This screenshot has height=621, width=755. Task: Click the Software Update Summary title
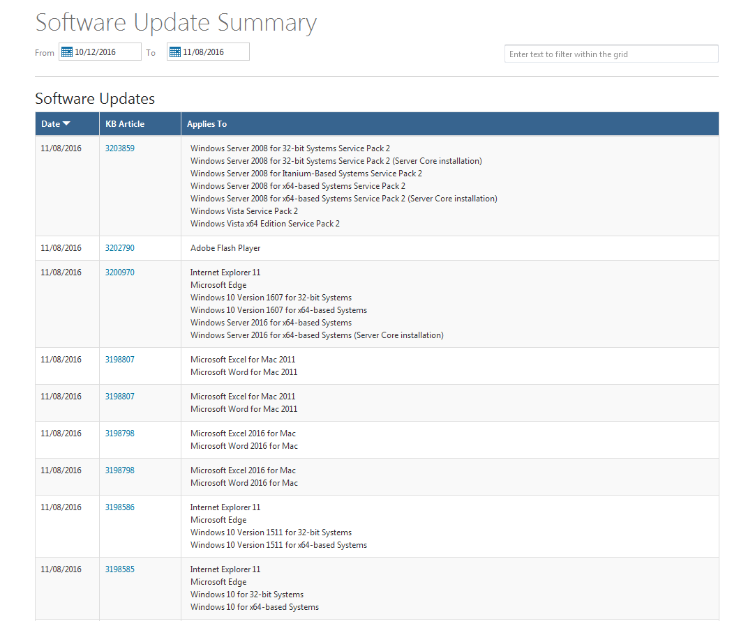(x=177, y=22)
